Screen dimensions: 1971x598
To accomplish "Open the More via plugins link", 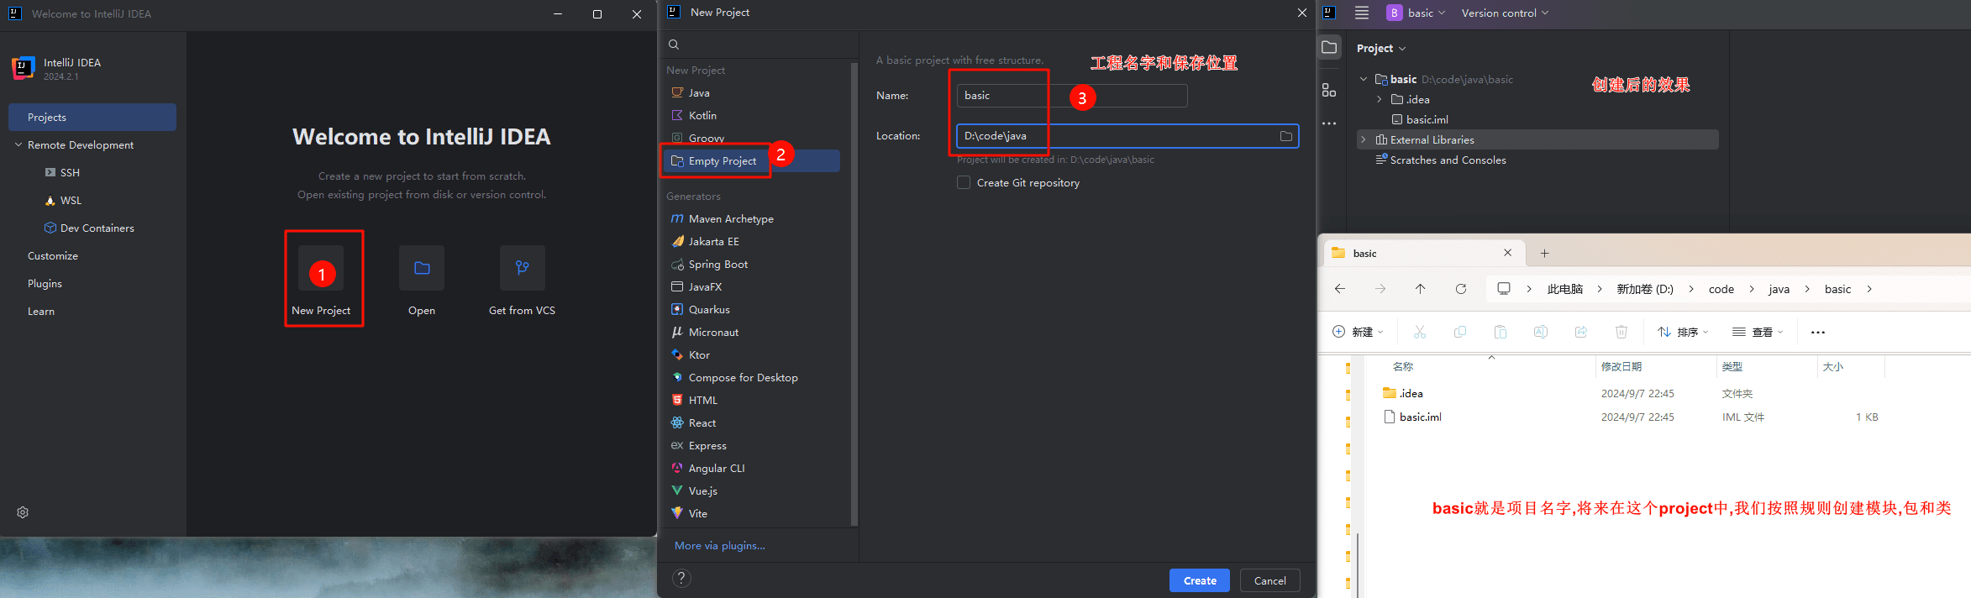I will point(720,545).
